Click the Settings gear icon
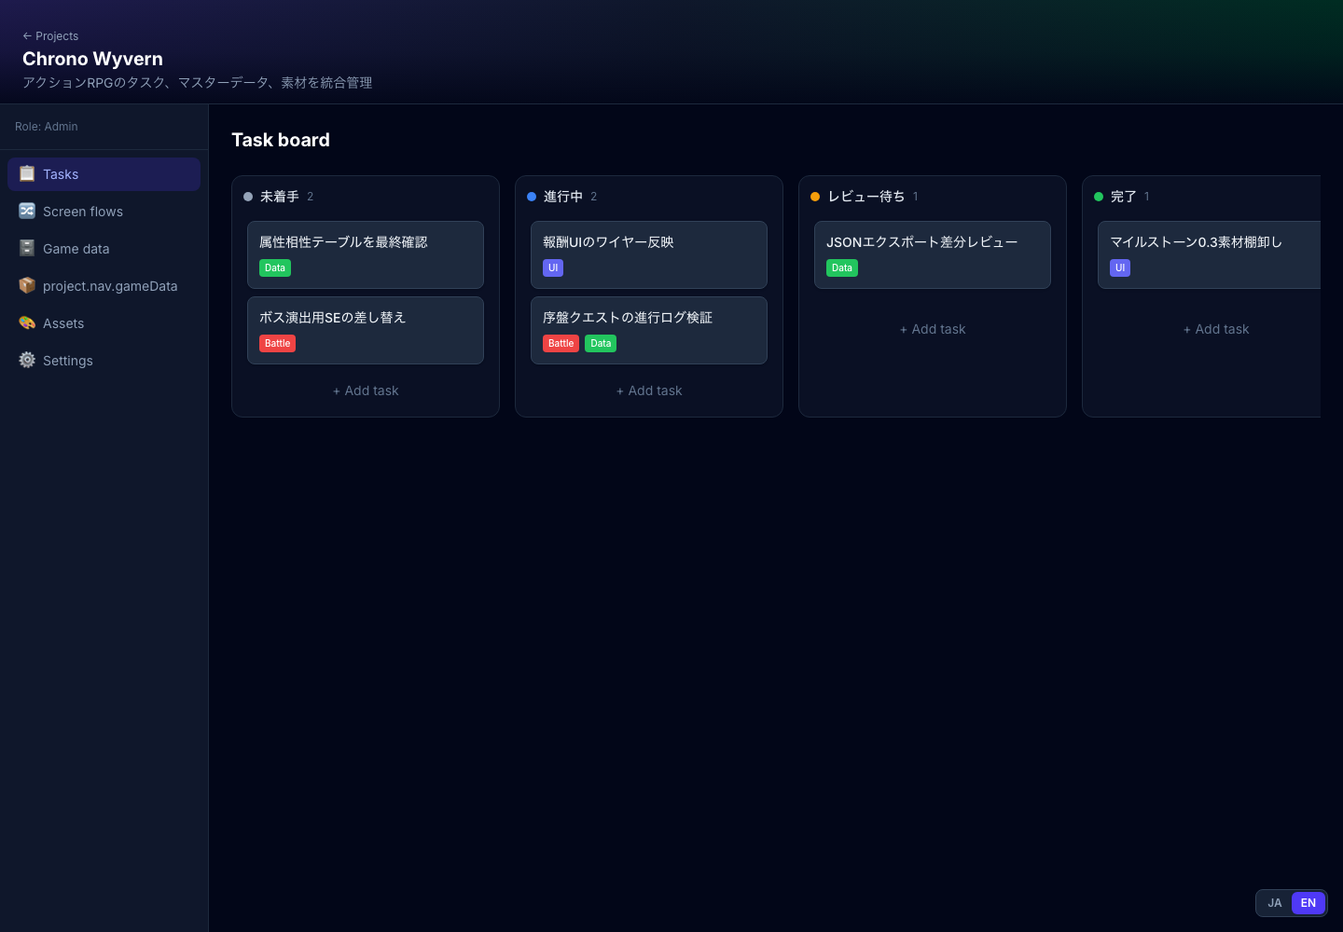 pyautogui.click(x=27, y=360)
